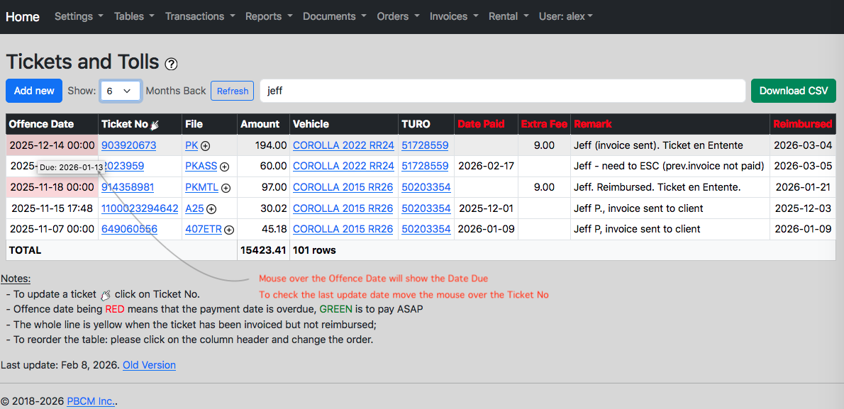Click the plus icon beside A25 file
The height and width of the screenshot is (409, 844).
(x=211, y=208)
